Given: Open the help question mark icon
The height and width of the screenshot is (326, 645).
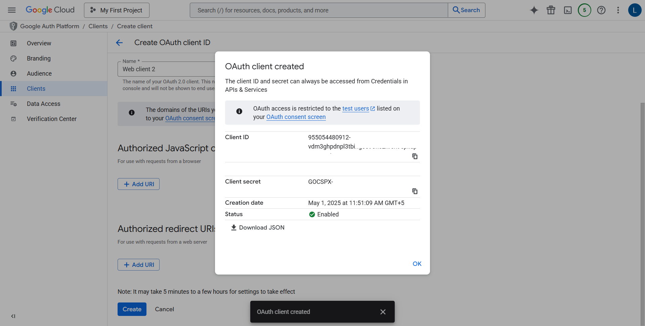Looking at the screenshot, I should coord(601,10).
